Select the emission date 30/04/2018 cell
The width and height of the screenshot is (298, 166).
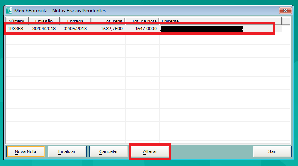[44, 29]
